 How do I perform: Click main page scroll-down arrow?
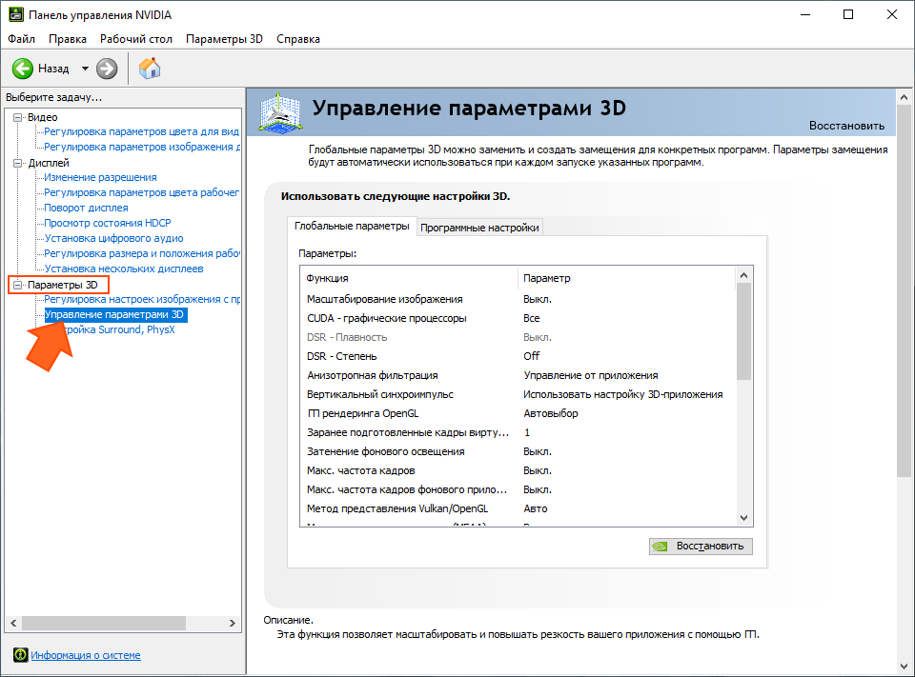click(904, 666)
